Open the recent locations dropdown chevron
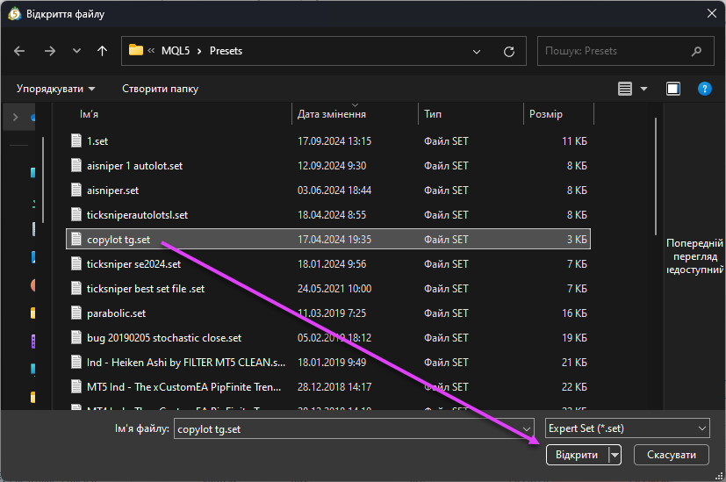Screen dimensions: 726x482 coord(77,51)
